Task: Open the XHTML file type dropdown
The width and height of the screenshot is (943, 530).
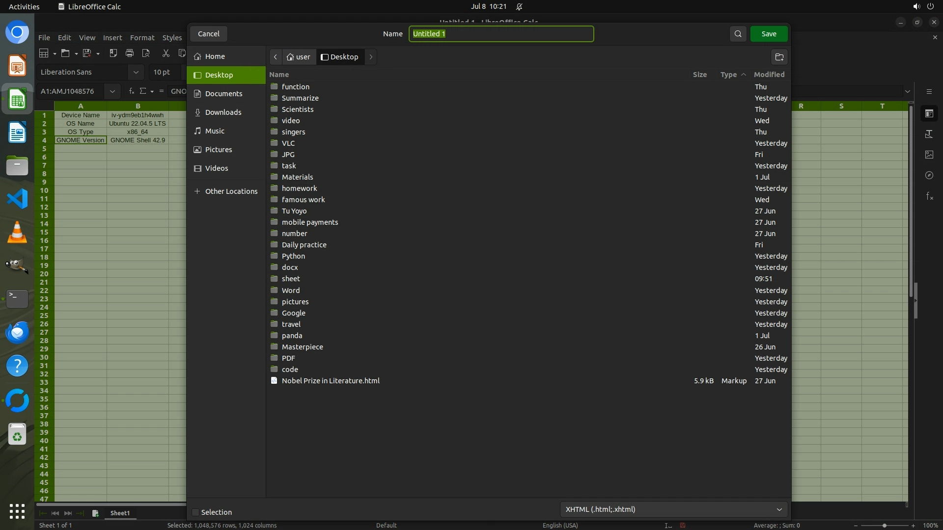Action: (673, 509)
